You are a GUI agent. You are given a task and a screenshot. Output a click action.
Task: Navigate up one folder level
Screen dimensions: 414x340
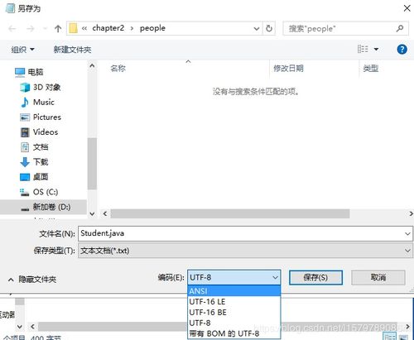click(x=58, y=28)
